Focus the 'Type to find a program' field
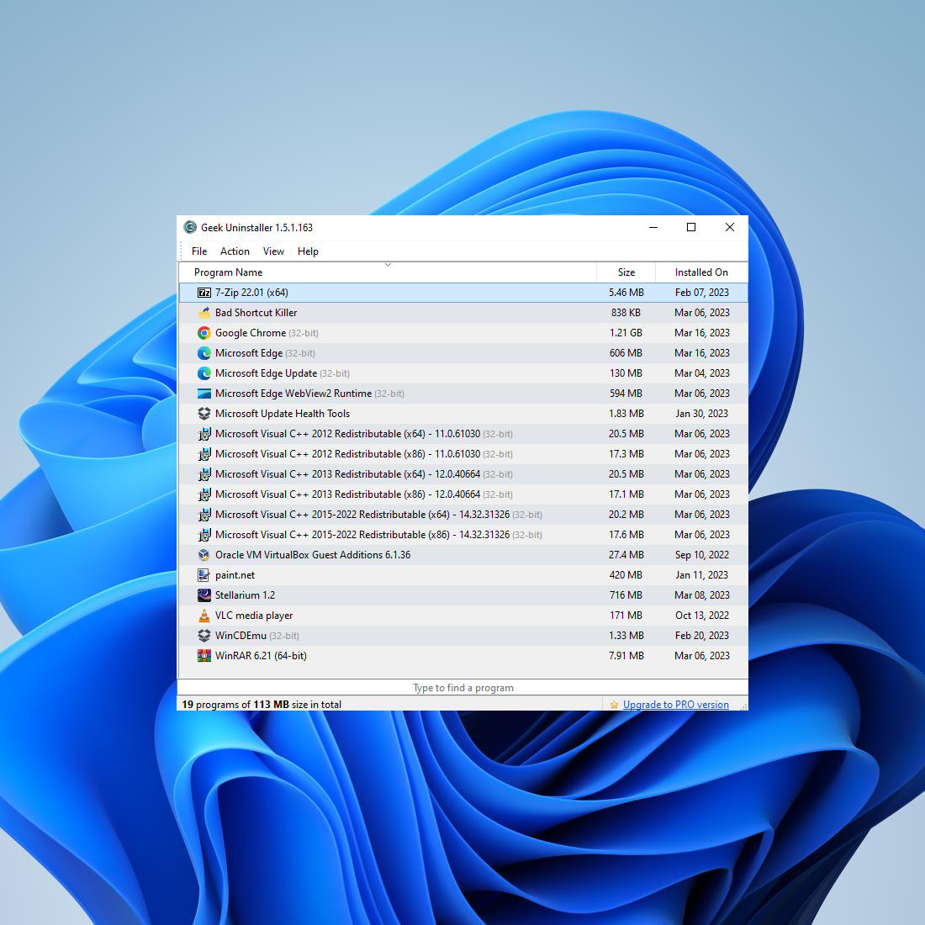Screen dimensions: 925x925 point(462,687)
